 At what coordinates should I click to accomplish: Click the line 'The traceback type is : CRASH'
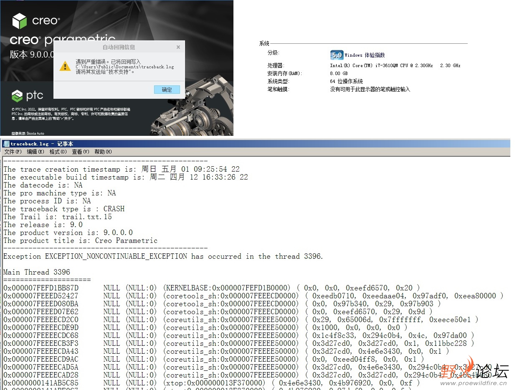click(x=64, y=209)
